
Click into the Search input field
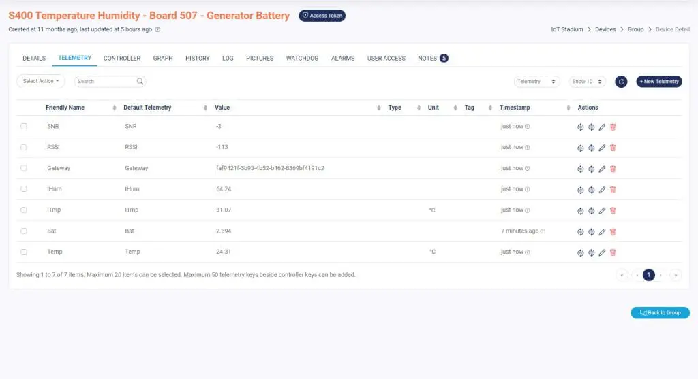click(x=104, y=82)
